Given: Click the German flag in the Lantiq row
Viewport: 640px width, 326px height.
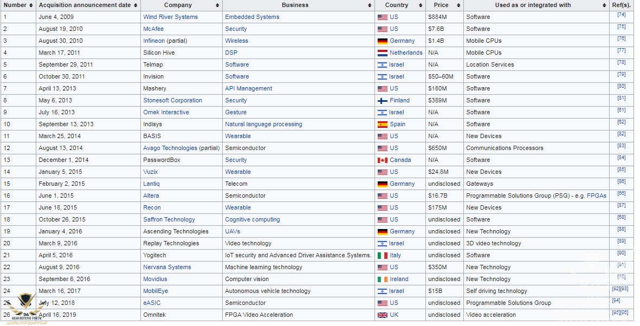Looking at the screenshot, I should pos(383,184).
